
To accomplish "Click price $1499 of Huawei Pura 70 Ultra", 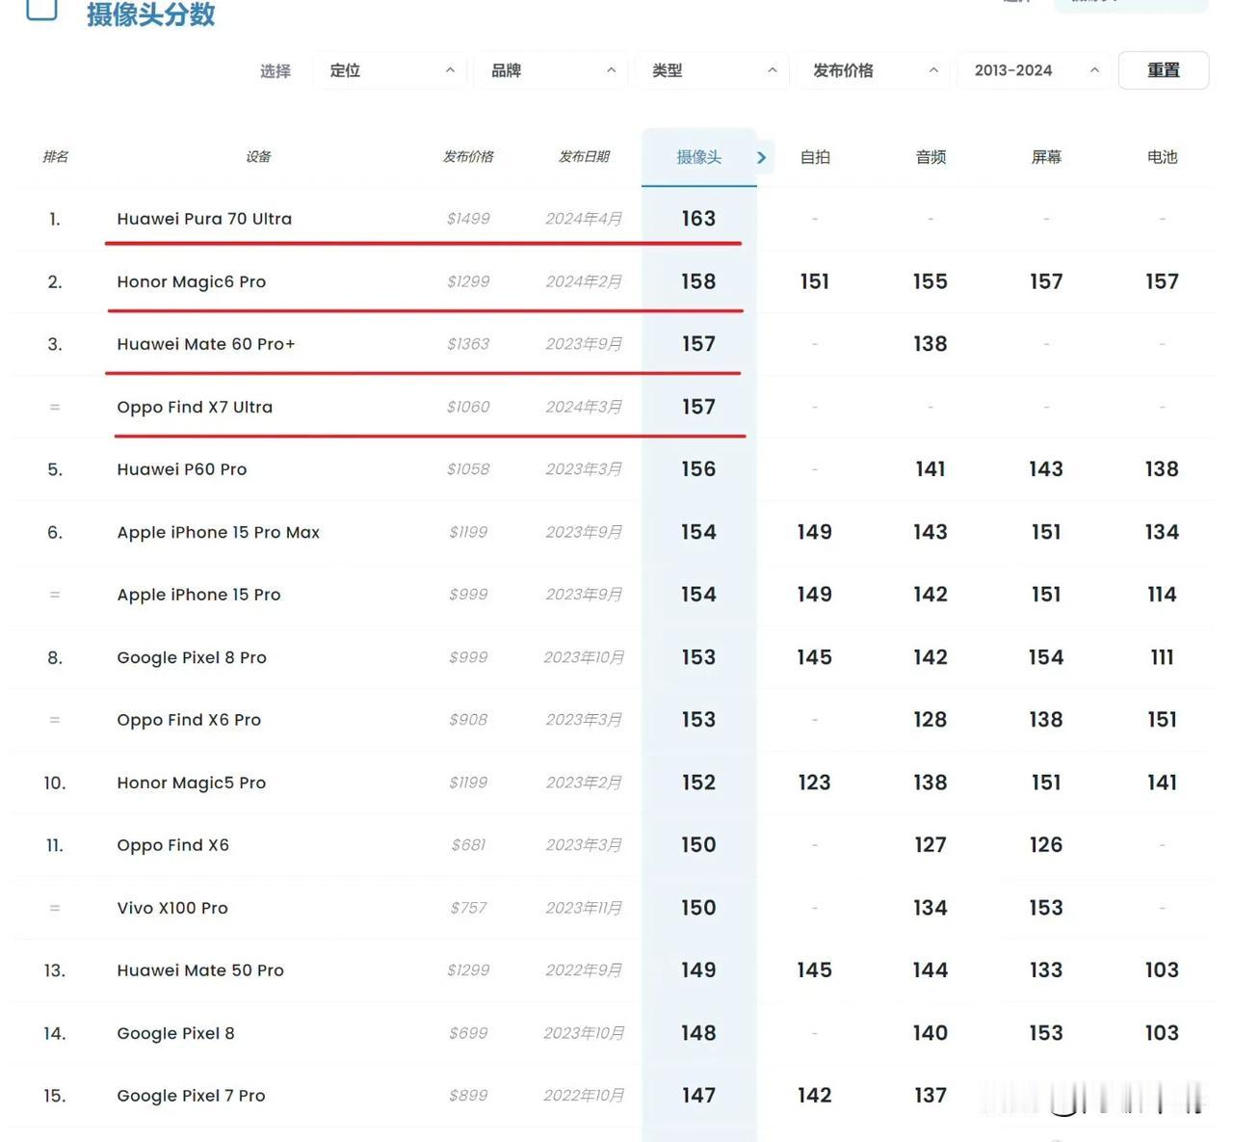I will [x=468, y=219].
